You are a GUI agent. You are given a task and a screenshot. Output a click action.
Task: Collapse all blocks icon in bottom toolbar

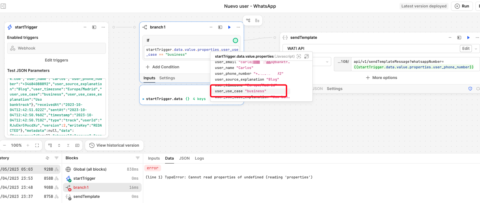[x=68, y=145]
